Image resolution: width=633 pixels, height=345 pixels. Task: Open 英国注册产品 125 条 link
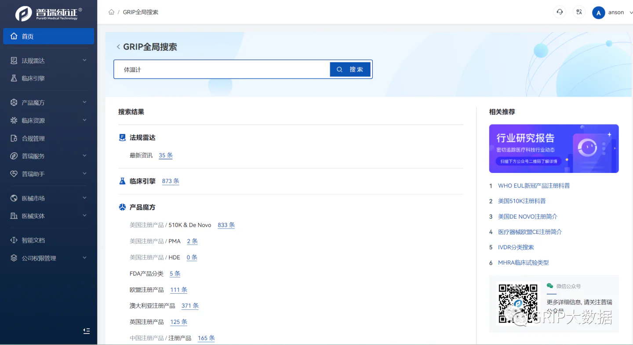tap(179, 322)
